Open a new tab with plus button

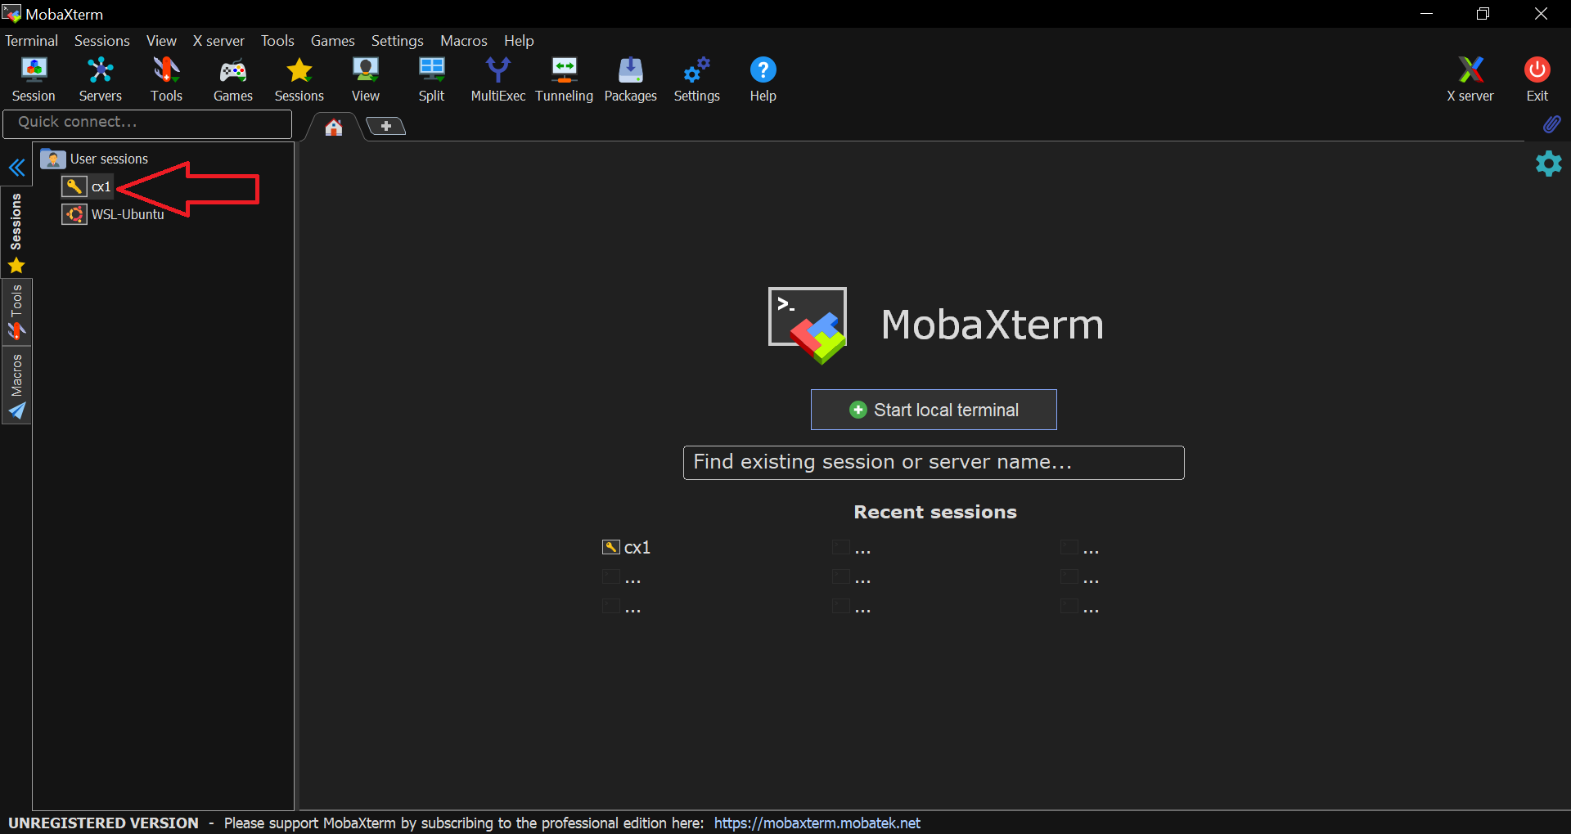385,126
